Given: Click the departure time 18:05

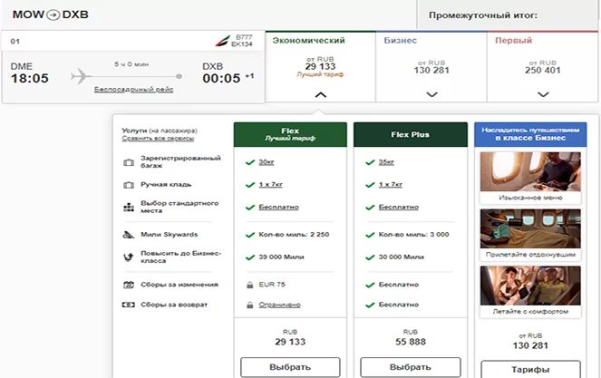Looking at the screenshot, I should tap(30, 79).
